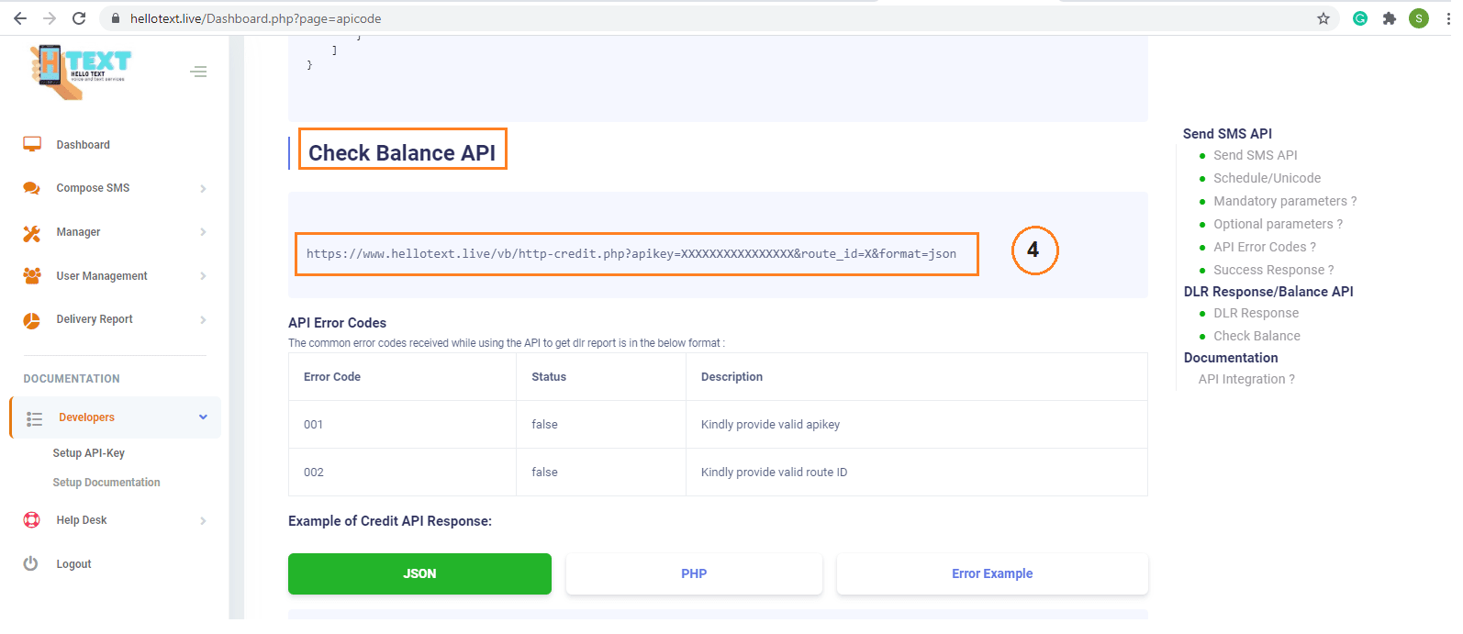Select the Error Example tab

coord(991,573)
